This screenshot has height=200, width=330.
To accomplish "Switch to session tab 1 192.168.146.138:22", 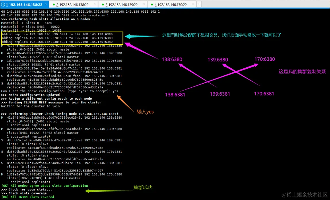I will [x=24, y=4].
